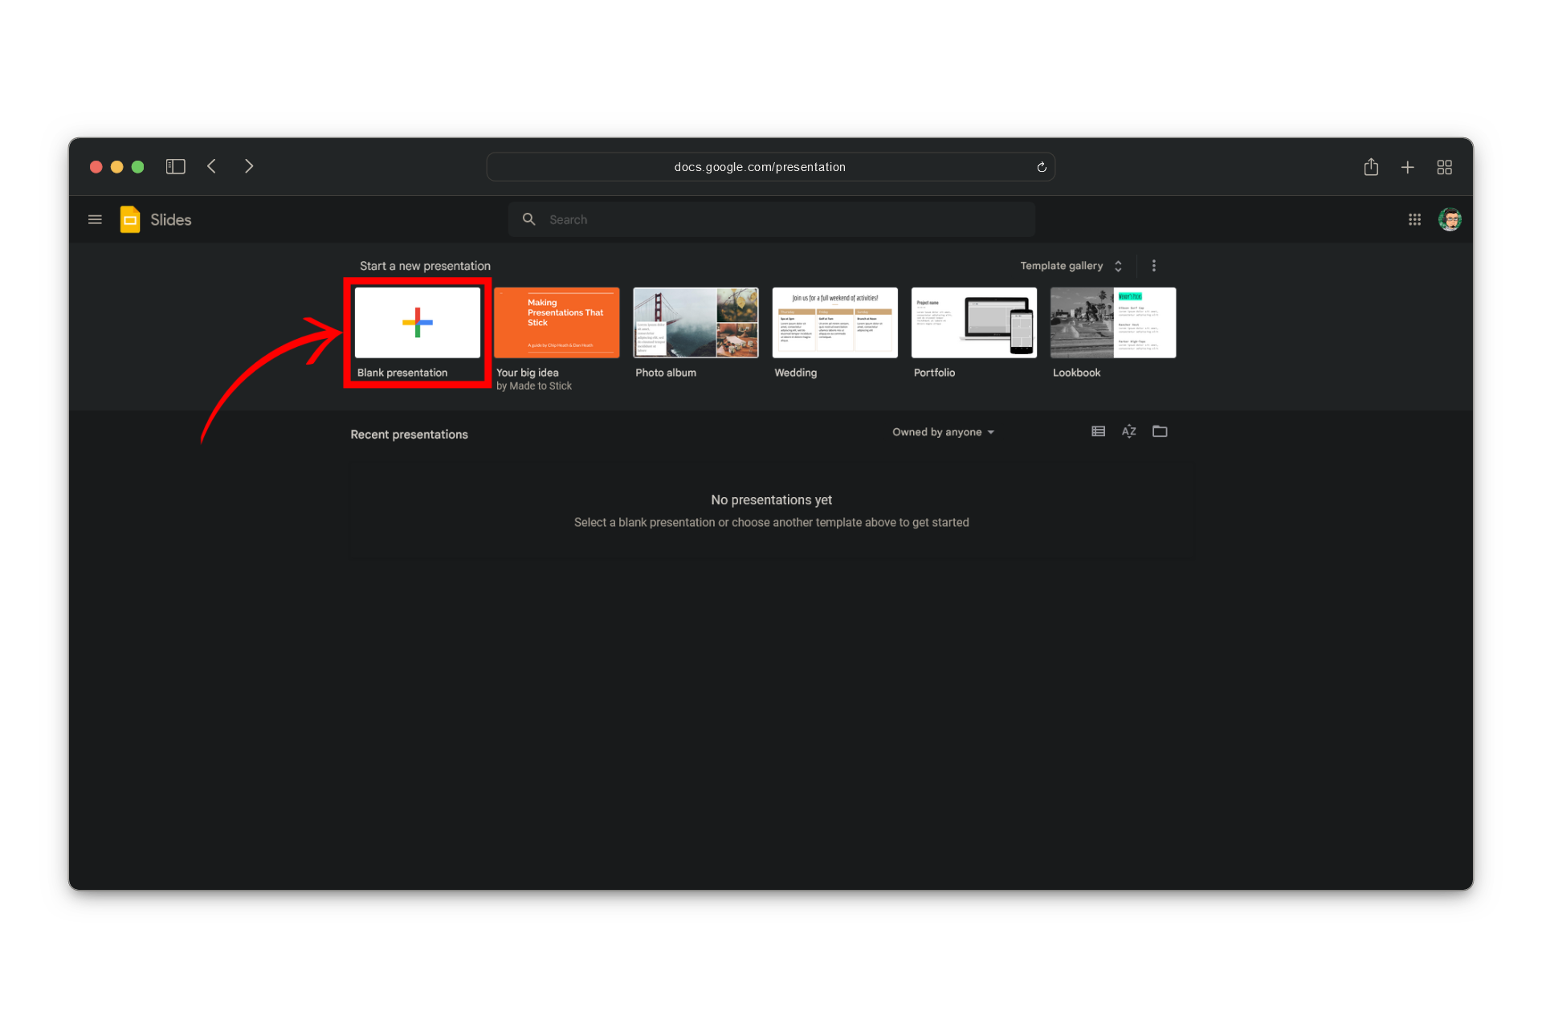Open the Google account avatar

pyautogui.click(x=1450, y=219)
